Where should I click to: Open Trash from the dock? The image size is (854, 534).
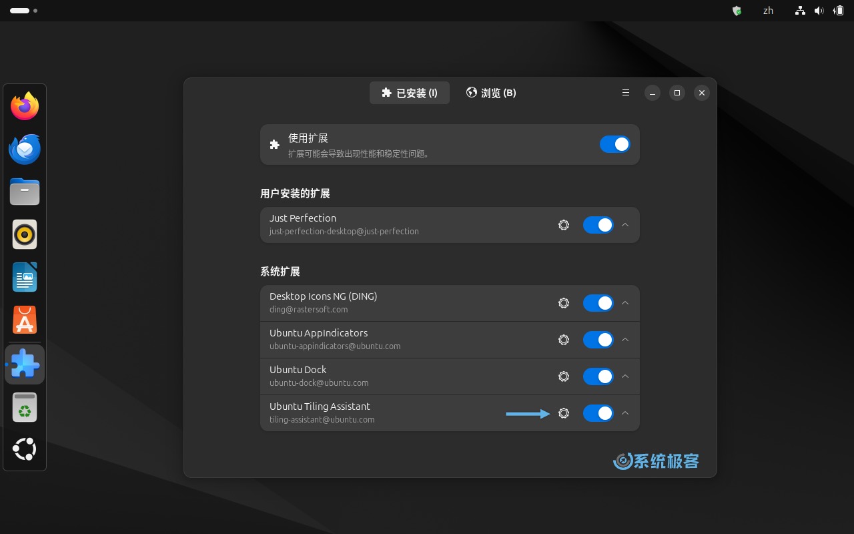pos(25,407)
